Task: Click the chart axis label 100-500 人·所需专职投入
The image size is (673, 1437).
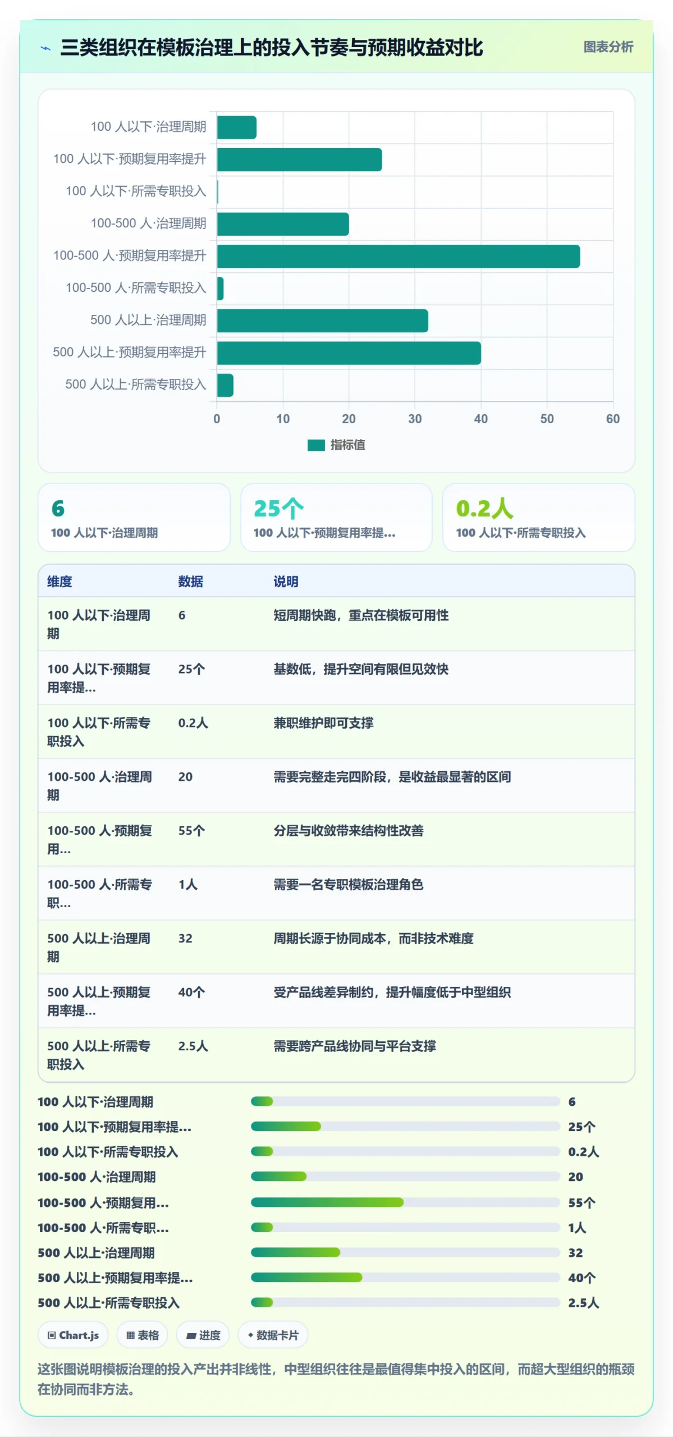Action: (x=136, y=288)
